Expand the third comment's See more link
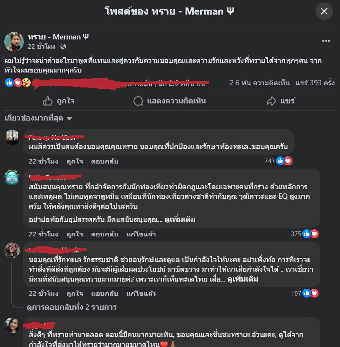340x347 pixels. [x=243, y=279]
